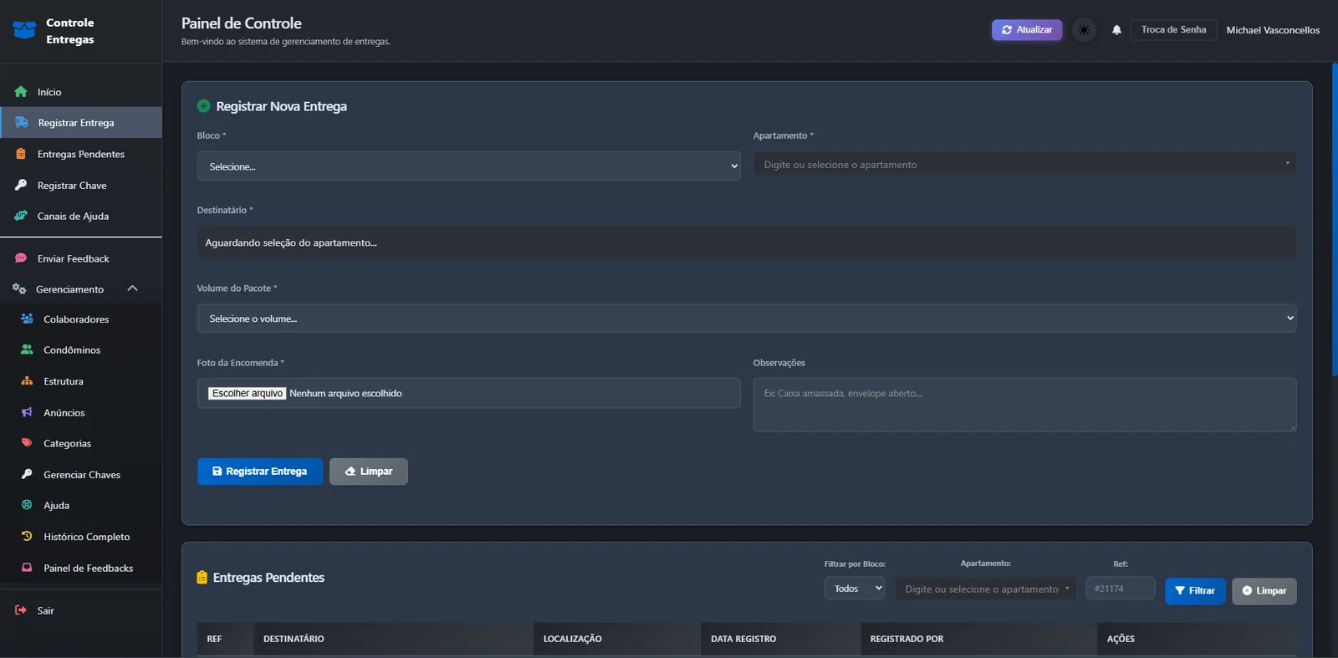Click the Anúncios megaphone icon
This screenshot has width=1338, height=658.
[x=27, y=412]
